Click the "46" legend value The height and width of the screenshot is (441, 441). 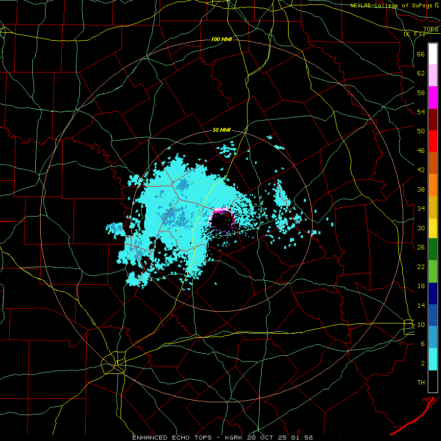421,151
